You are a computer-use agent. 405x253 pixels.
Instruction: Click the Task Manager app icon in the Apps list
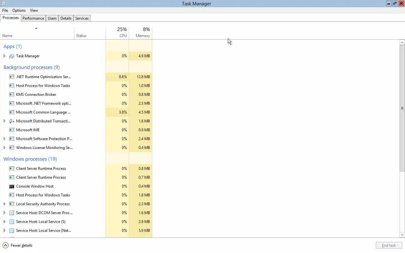[x=12, y=56]
